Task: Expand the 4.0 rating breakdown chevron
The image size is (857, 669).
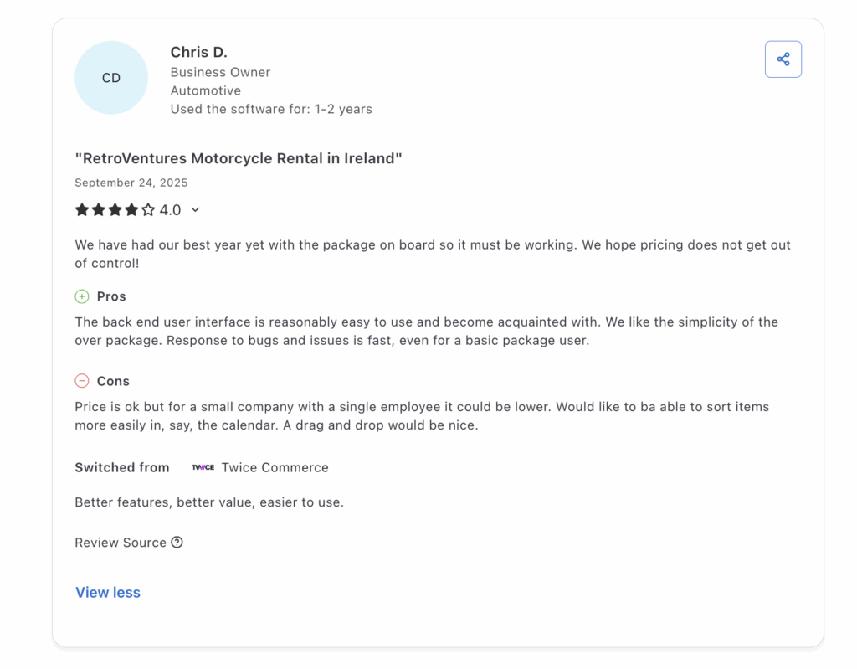Action: point(195,210)
